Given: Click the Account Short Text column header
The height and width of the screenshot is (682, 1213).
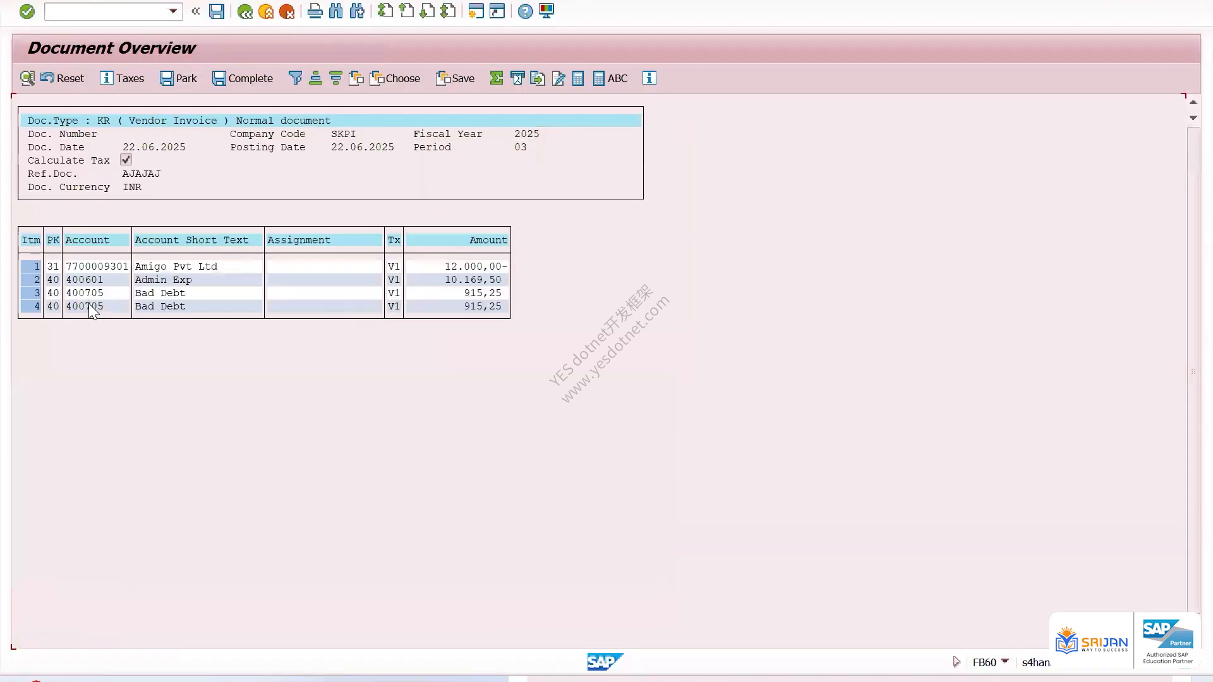Looking at the screenshot, I should (x=198, y=240).
